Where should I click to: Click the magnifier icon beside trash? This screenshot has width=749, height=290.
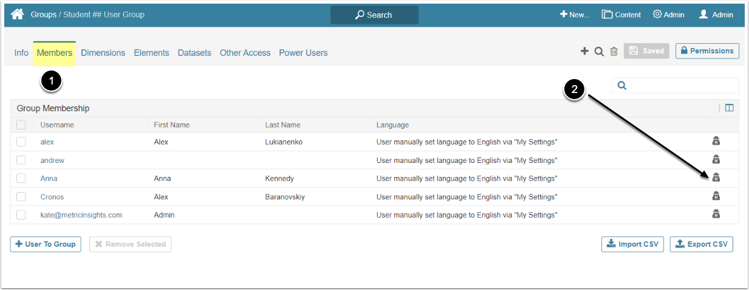click(599, 52)
